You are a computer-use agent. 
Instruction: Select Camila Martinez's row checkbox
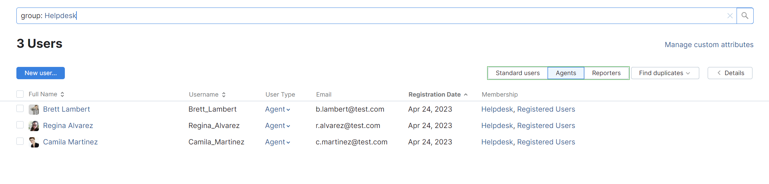tap(20, 141)
